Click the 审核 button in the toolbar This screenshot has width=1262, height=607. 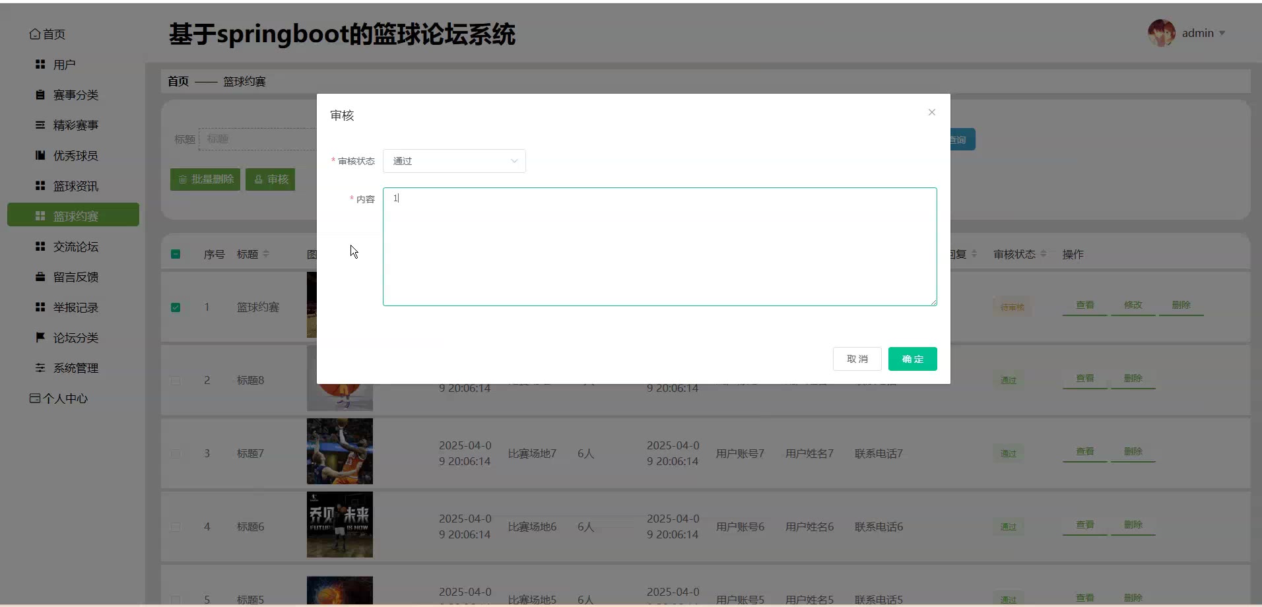(x=271, y=179)
